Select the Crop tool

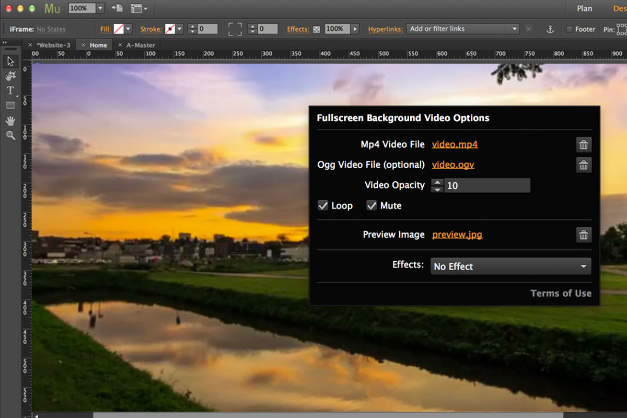click(x=10, y=76)
